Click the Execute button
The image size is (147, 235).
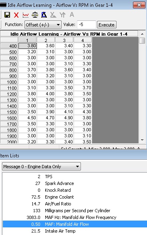[107, 25]
